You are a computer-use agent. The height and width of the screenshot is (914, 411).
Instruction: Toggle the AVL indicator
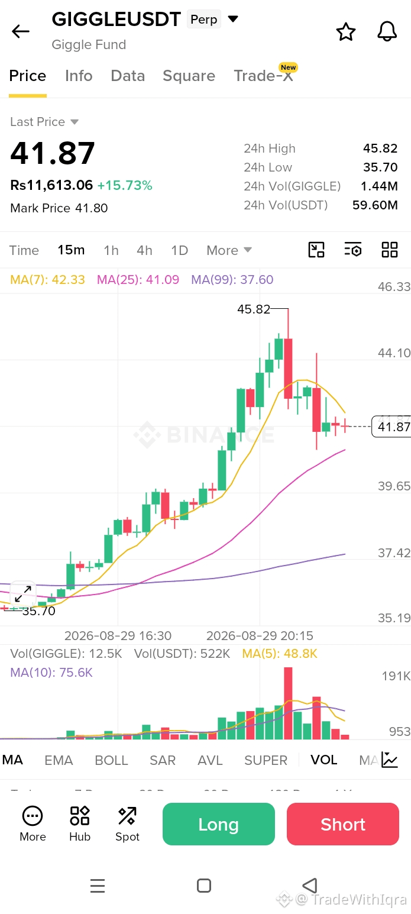pyautogui.click(x=210, y=760)
